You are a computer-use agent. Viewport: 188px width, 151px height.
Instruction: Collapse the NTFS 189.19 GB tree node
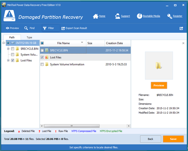click(4, 43)
